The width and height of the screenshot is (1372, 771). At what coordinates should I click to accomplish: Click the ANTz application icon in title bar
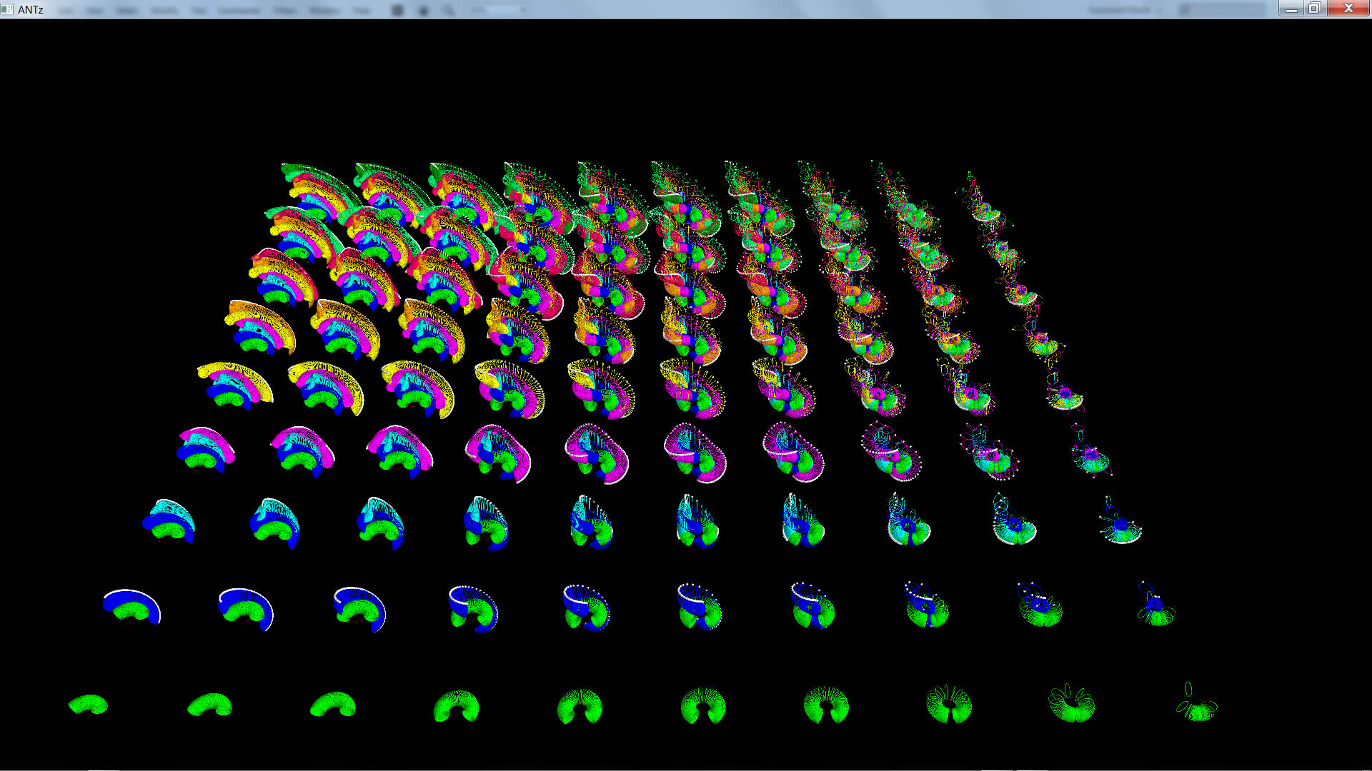point(7,9)
